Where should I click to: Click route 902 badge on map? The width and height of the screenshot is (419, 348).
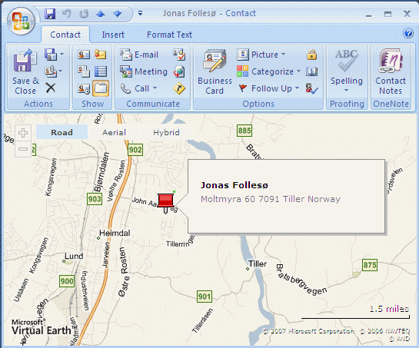[135, 150]
